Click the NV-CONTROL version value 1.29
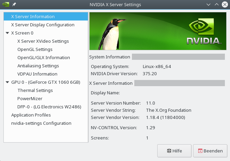 click(150, 128)
